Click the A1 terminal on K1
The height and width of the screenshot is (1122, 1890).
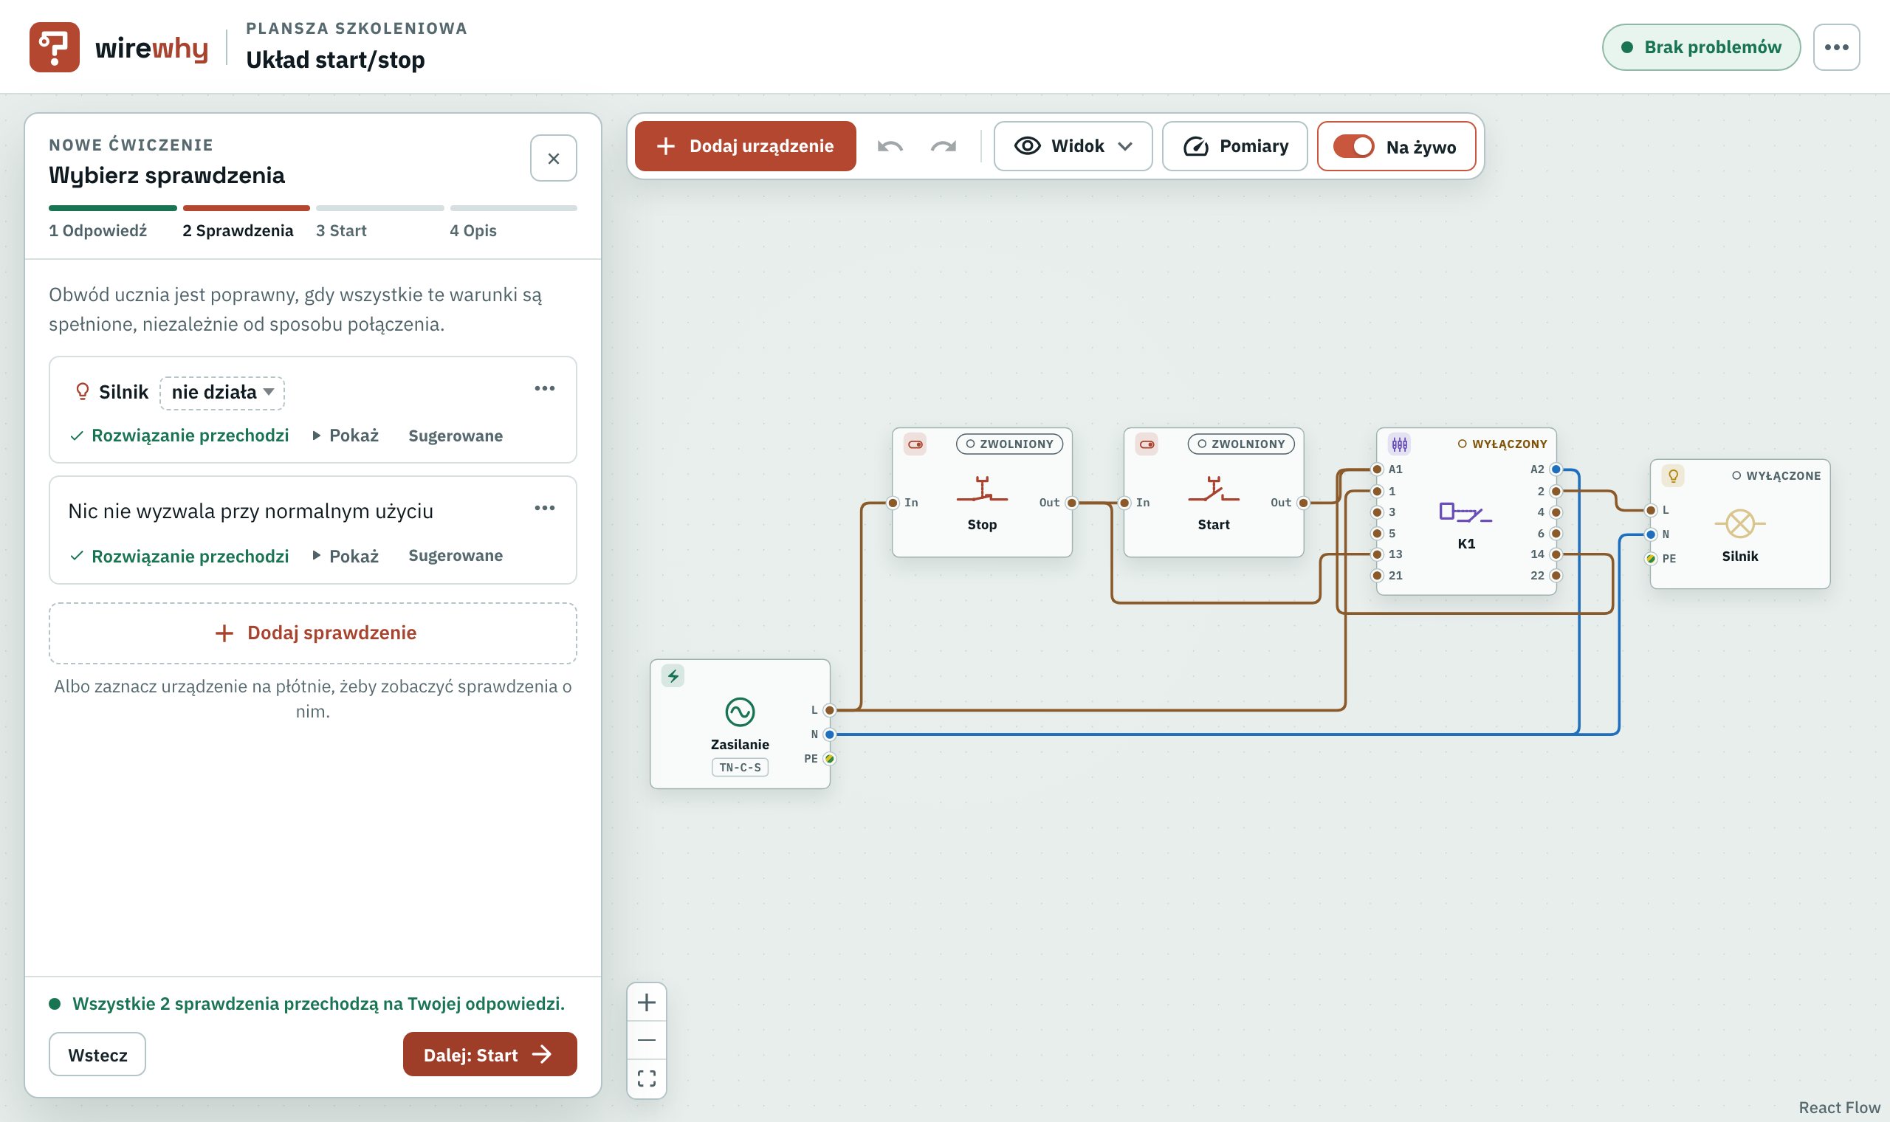pos(1377,469)
